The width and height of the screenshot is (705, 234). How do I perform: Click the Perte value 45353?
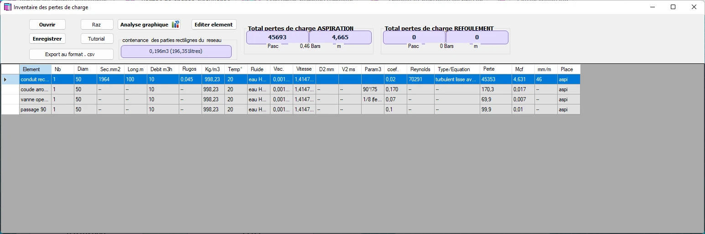point(496,79)
